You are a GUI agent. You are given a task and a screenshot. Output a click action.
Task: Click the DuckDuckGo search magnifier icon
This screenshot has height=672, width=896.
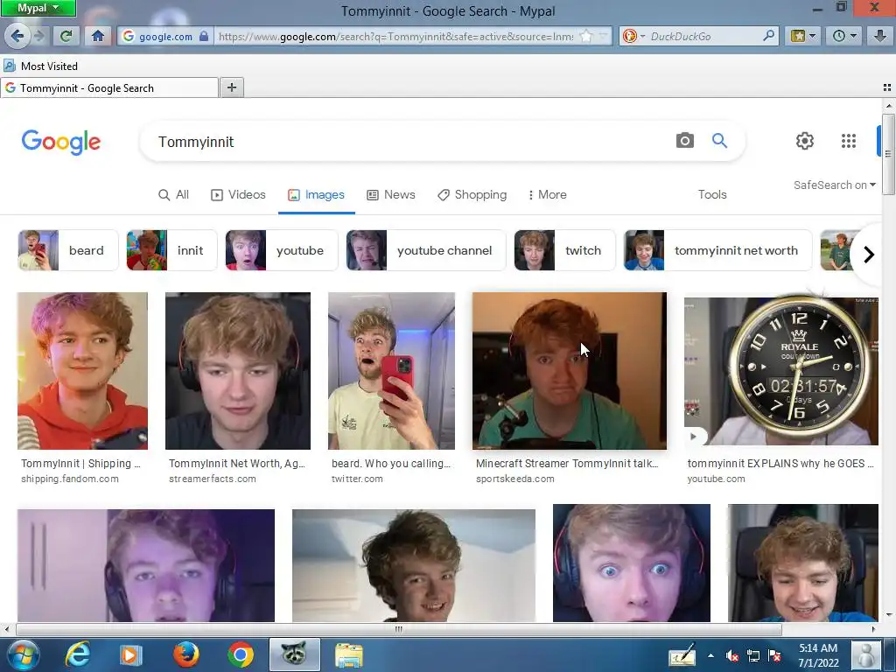[769, 36]
